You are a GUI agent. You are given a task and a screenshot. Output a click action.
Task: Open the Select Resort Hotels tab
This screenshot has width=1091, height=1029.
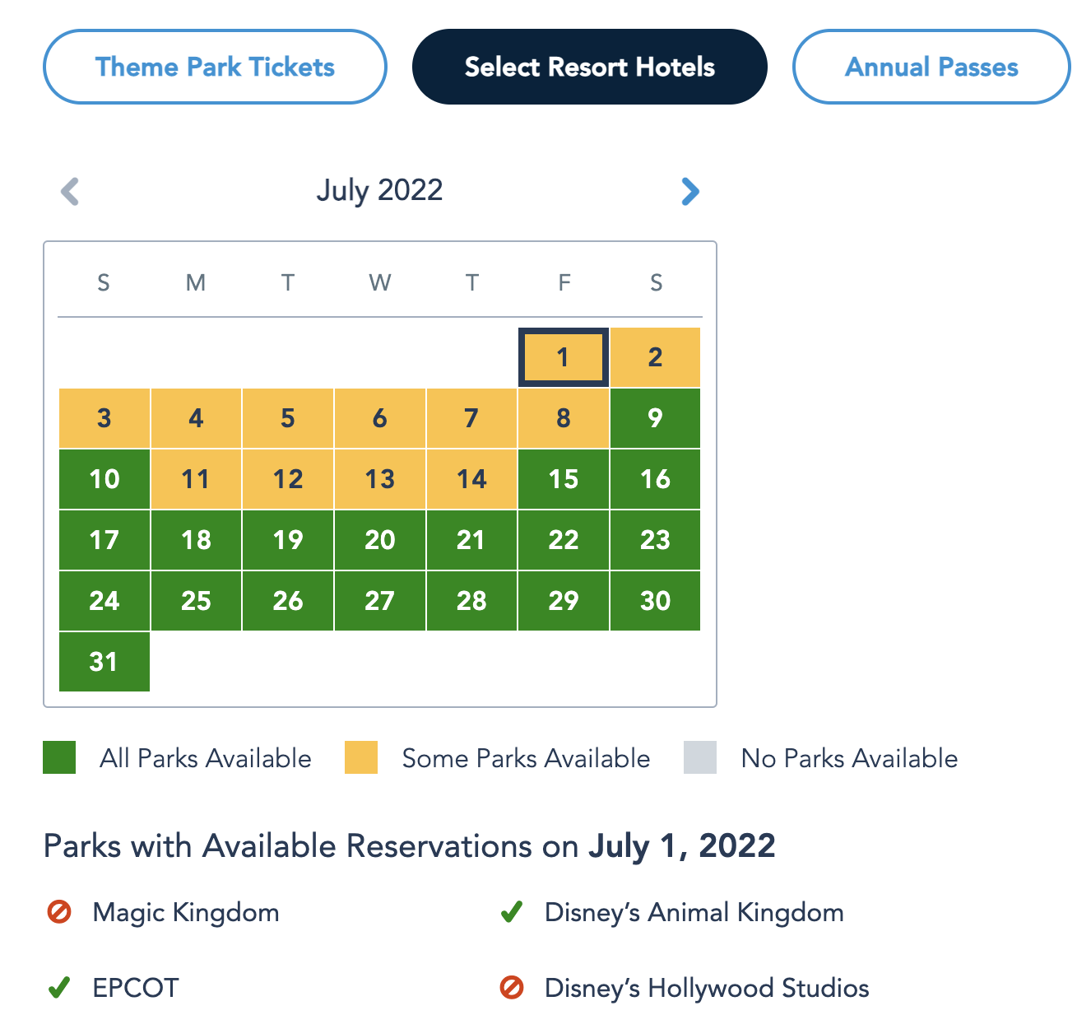[589, 67]
